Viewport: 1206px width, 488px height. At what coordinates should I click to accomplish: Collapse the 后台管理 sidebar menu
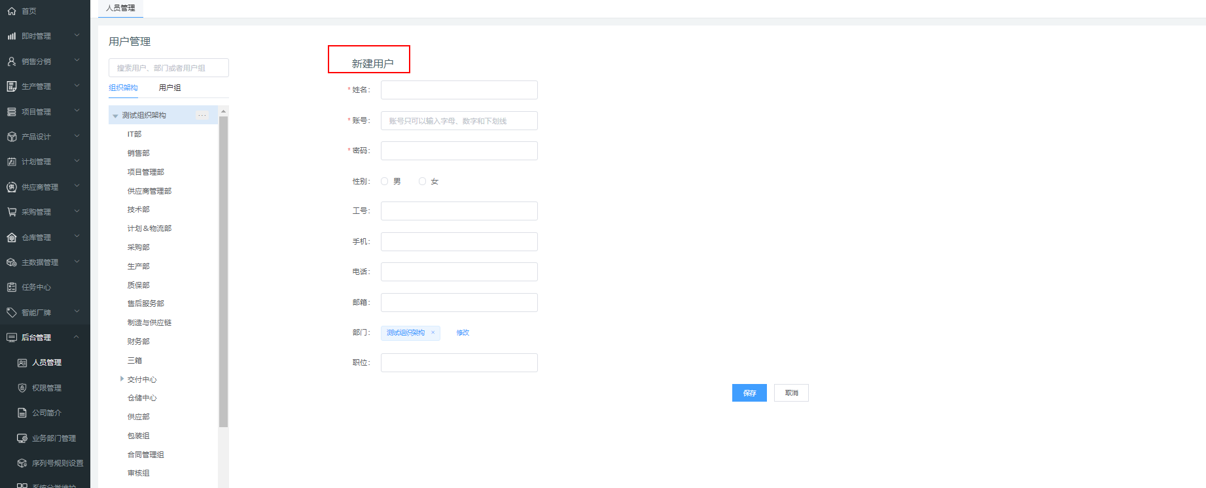pos(77,338)
